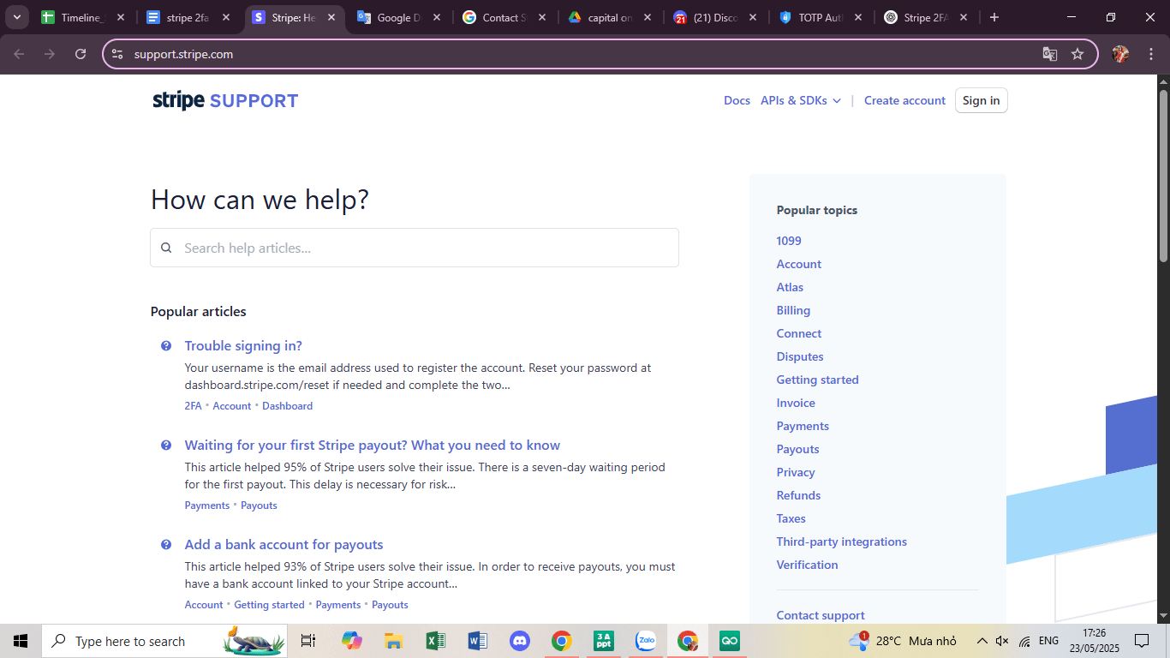Open 1099 popular topic
This screenshot has height=658, width=1170.
tap(789, 241)
